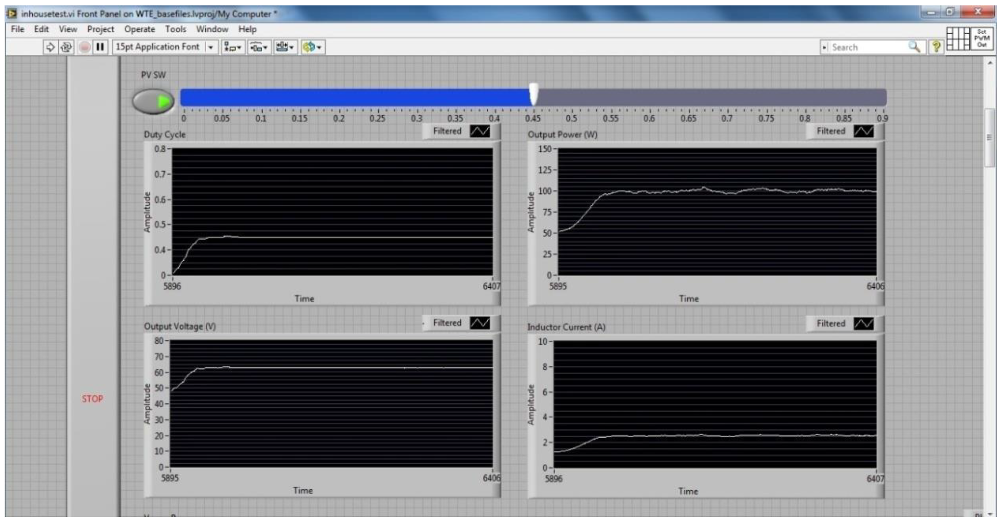Click Output Power Filtered legend label

point(831,131)
